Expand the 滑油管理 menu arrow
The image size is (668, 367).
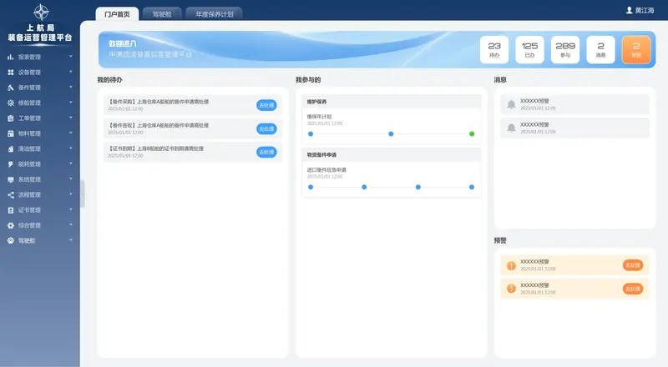point(71,148)
